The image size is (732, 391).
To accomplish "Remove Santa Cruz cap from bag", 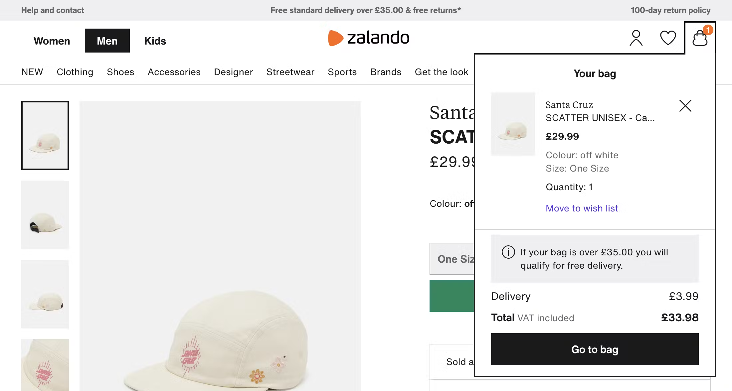I will pos(685,106).
